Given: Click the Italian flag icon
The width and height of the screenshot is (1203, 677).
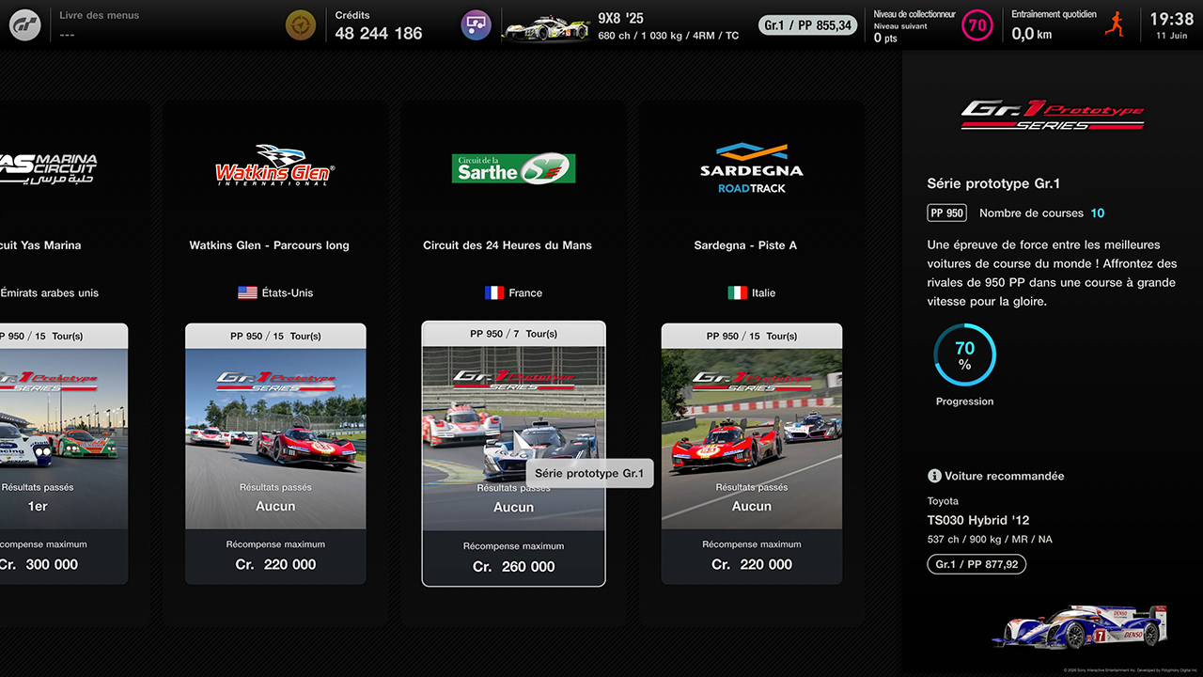Looking at the screenshot, I should (x=738, y=292).
